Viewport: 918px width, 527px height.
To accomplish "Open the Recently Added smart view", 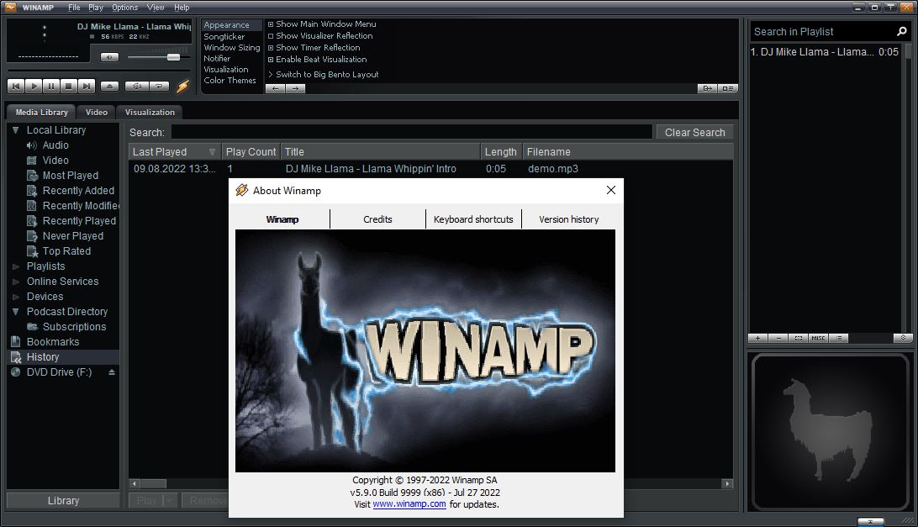I will click(78, 191).
